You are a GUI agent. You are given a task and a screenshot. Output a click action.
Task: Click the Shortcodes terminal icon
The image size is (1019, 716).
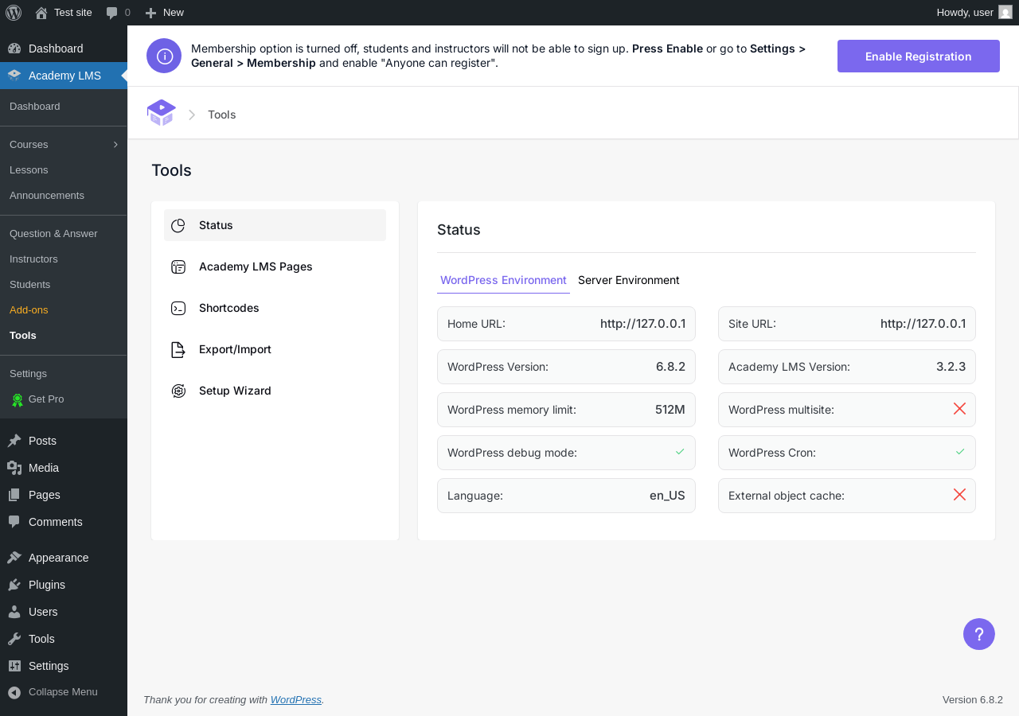(x=178, y=308)
